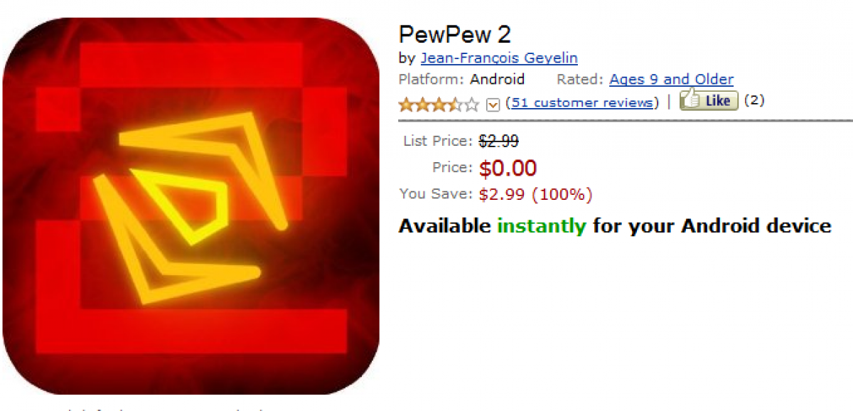Select the struck-through $2.99 list price
853x411 pixels.
click(x=498, y=141)
